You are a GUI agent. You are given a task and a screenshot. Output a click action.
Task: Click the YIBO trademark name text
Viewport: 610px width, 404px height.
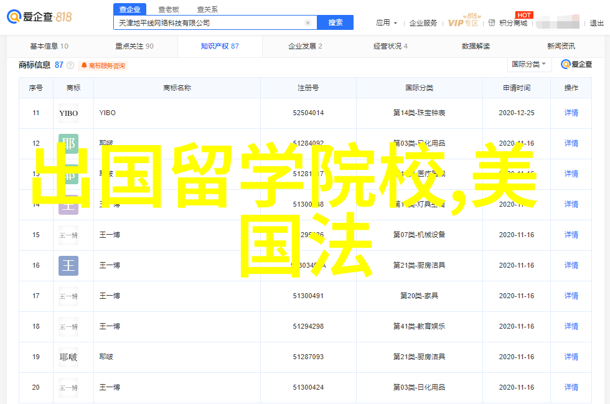pos(107,113)
